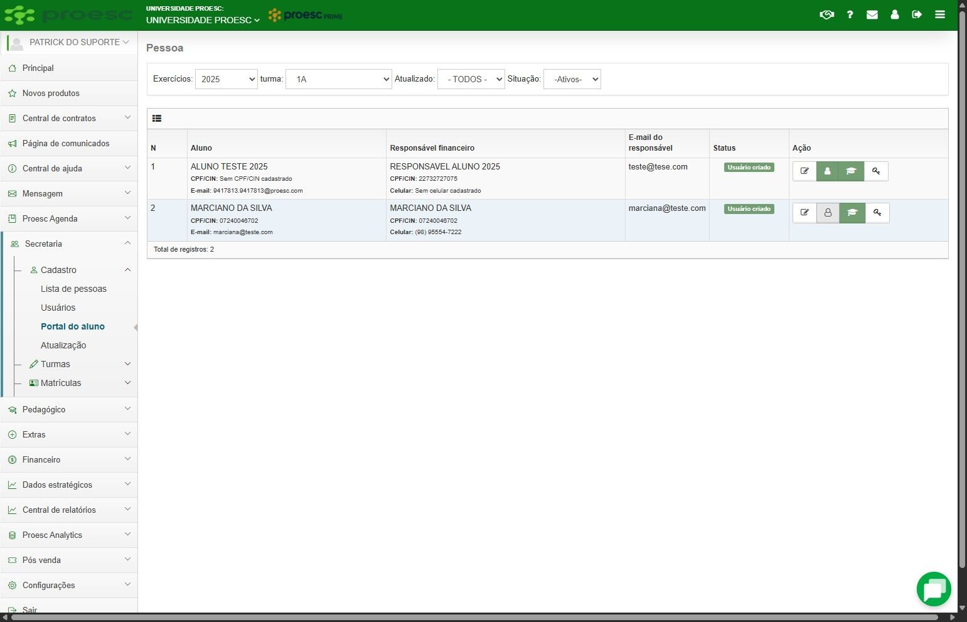Collapse the Secretaria menu
967x622 pixels.
pyautogui.click(x=69, y=244)
